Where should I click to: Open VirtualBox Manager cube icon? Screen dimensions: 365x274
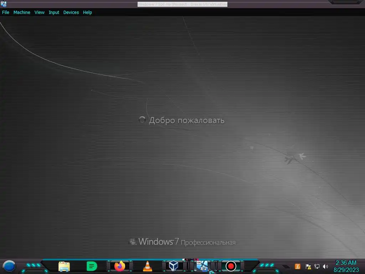coord(174,266)
